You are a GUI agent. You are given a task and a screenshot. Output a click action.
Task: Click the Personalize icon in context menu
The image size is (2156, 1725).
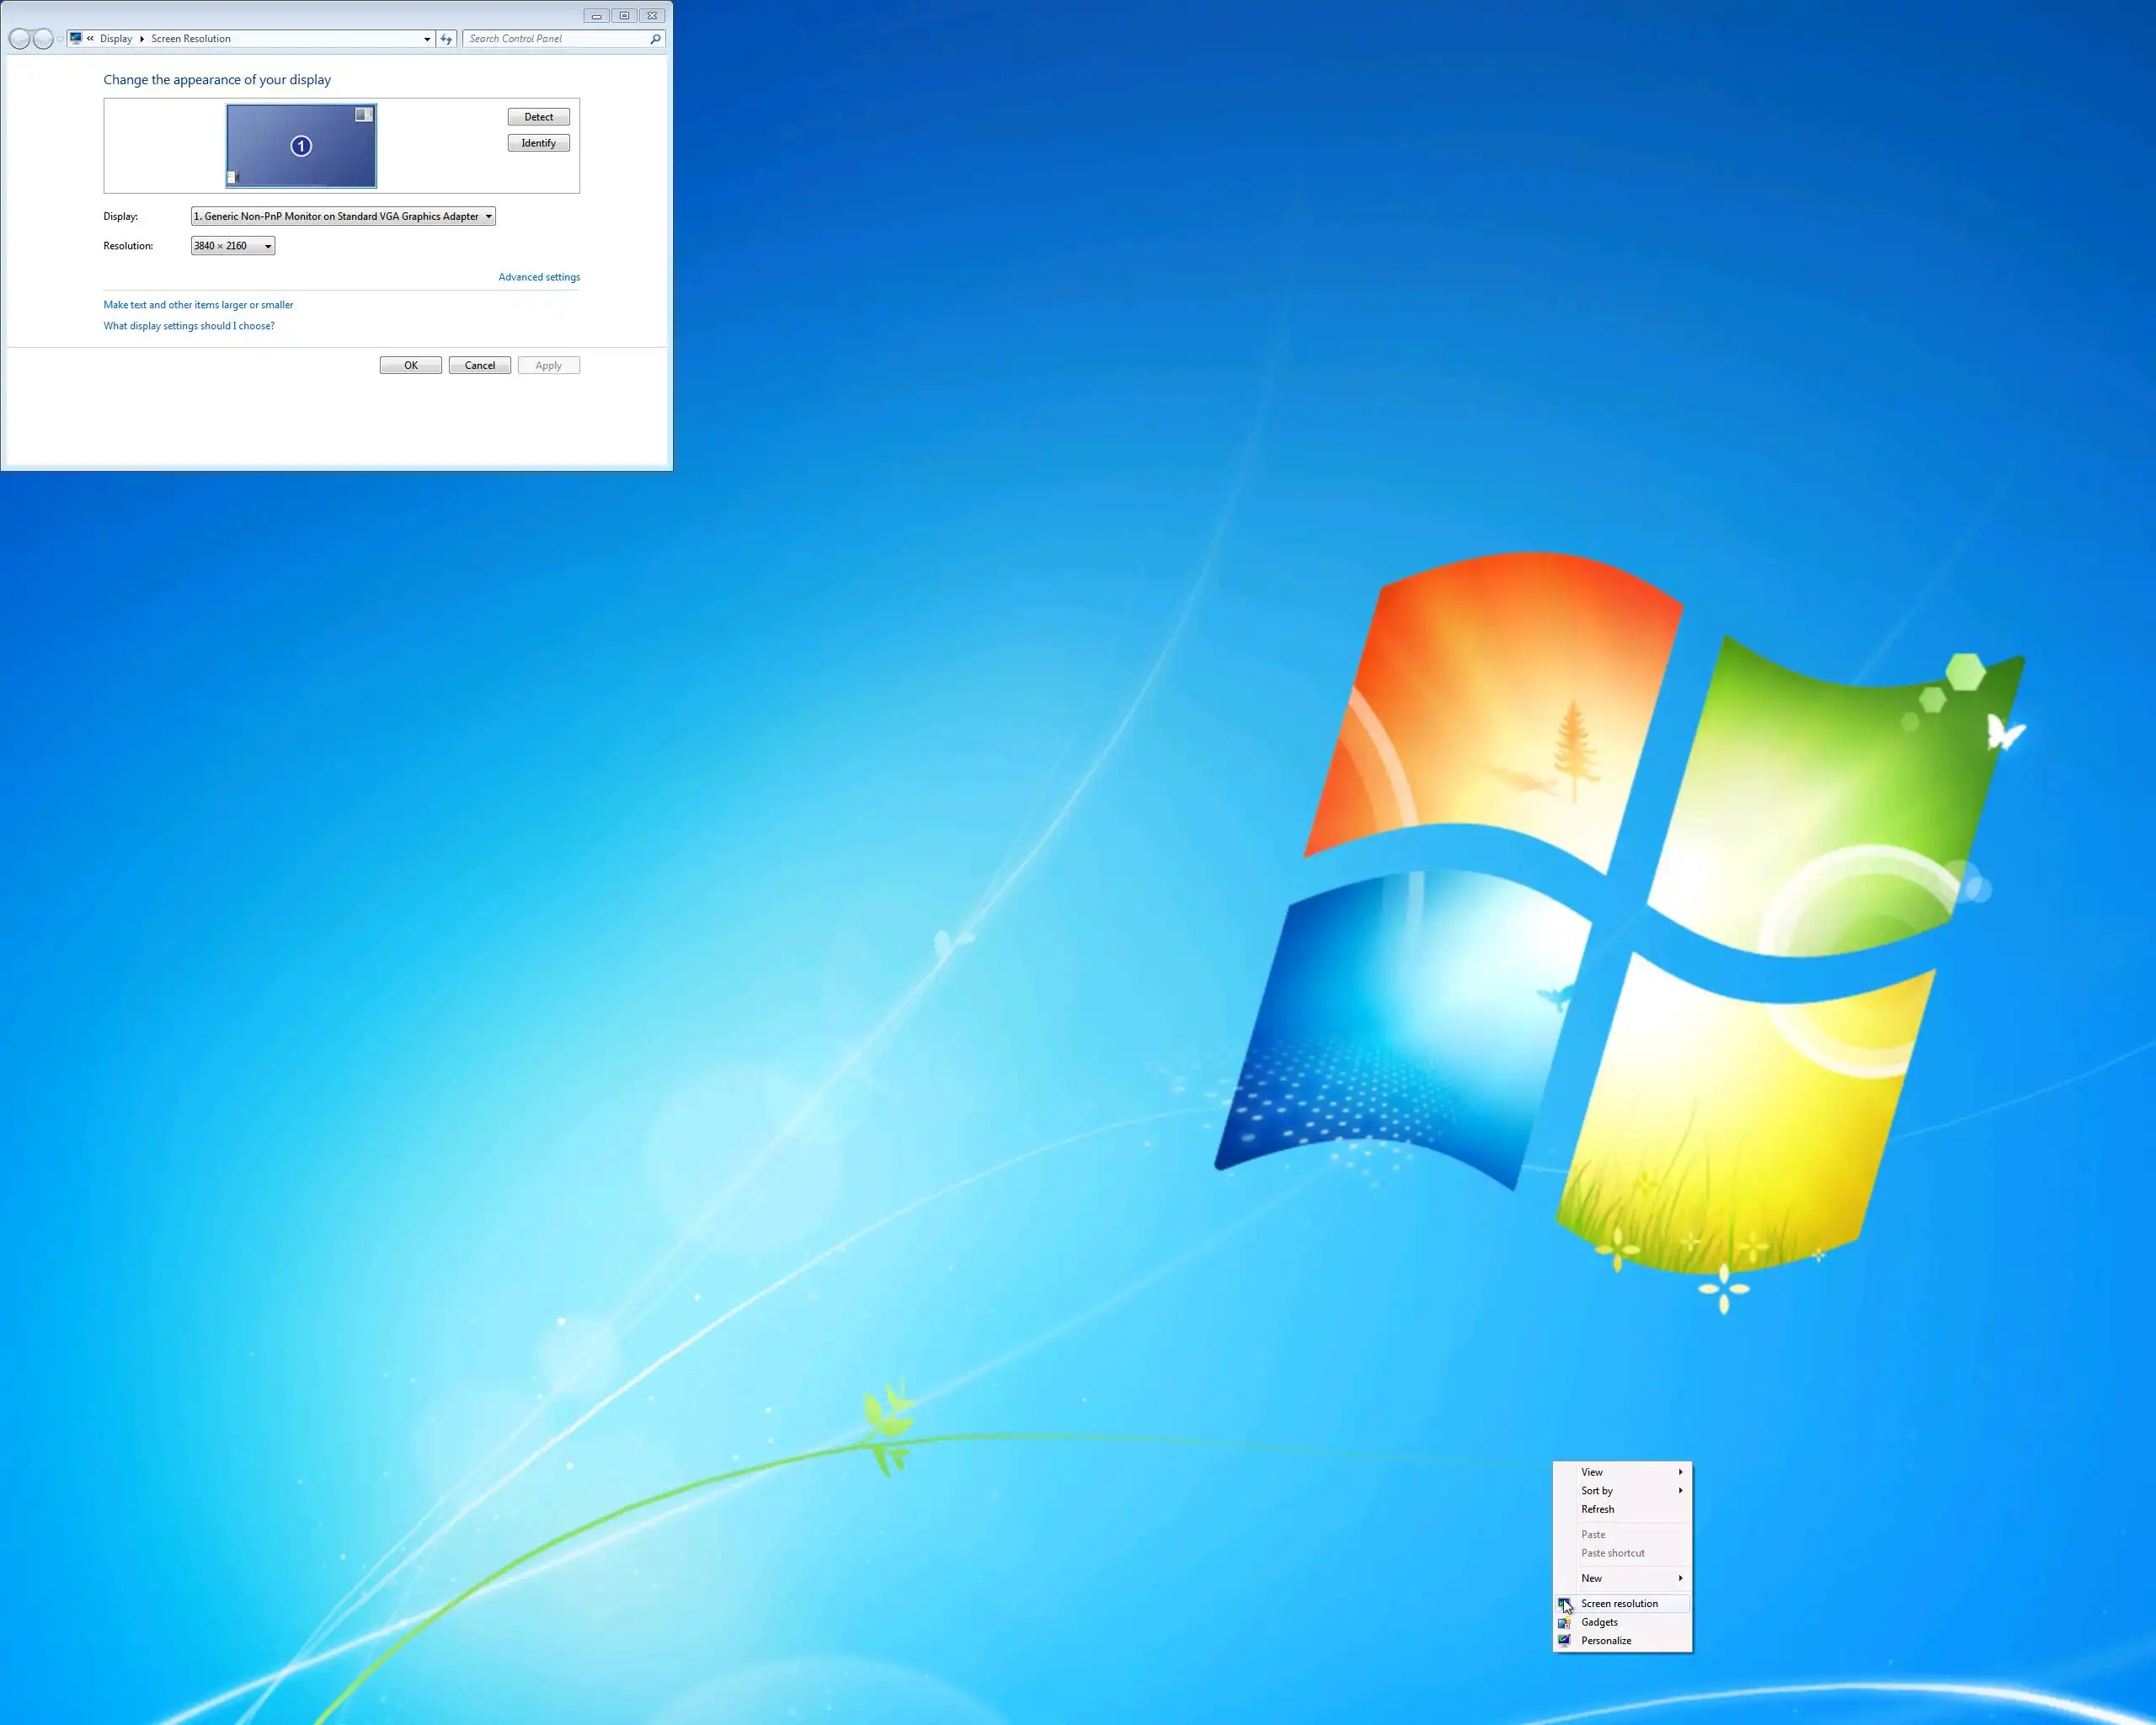(1564, 1641)
